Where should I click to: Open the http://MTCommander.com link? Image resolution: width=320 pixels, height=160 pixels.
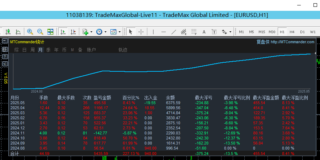(292, 42)
